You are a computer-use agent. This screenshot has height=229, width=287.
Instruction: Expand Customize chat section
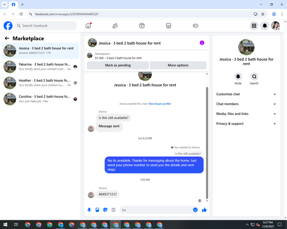tap(246, 94)
